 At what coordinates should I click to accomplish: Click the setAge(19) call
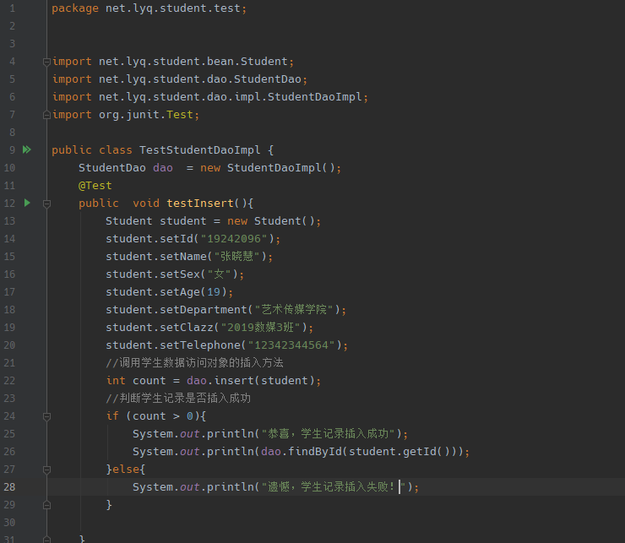[193, 292]
